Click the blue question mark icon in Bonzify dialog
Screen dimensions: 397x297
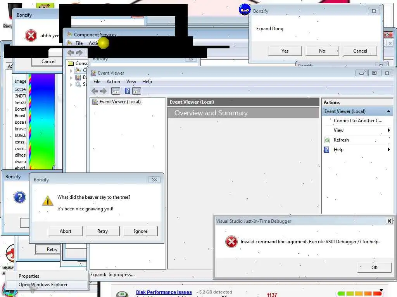19,197
